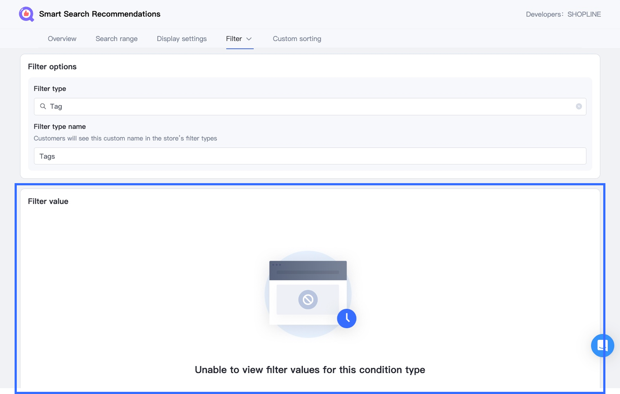The image size is (620, 394).
Task: Focus the Filter type name input with Tags
Action: 310,156
